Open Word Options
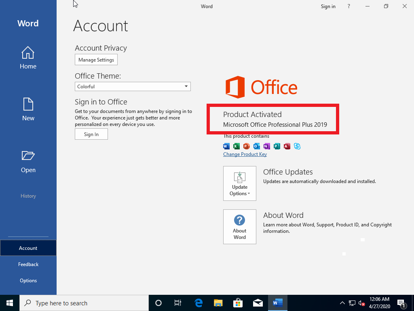The width and height of the screenshot is (414, 311). (x=28, y=280)
